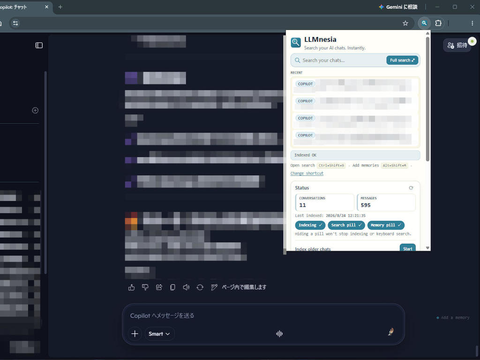Click the MESSAGES 595 stat card
Viewport: 480px width, 360px height.
(386, 202)
